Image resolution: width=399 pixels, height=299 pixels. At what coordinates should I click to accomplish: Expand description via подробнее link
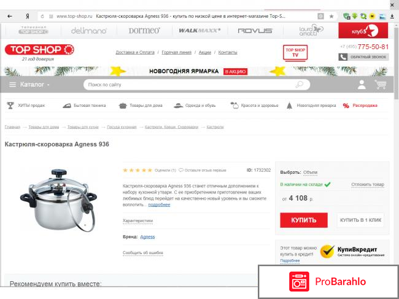coord(159,204)
